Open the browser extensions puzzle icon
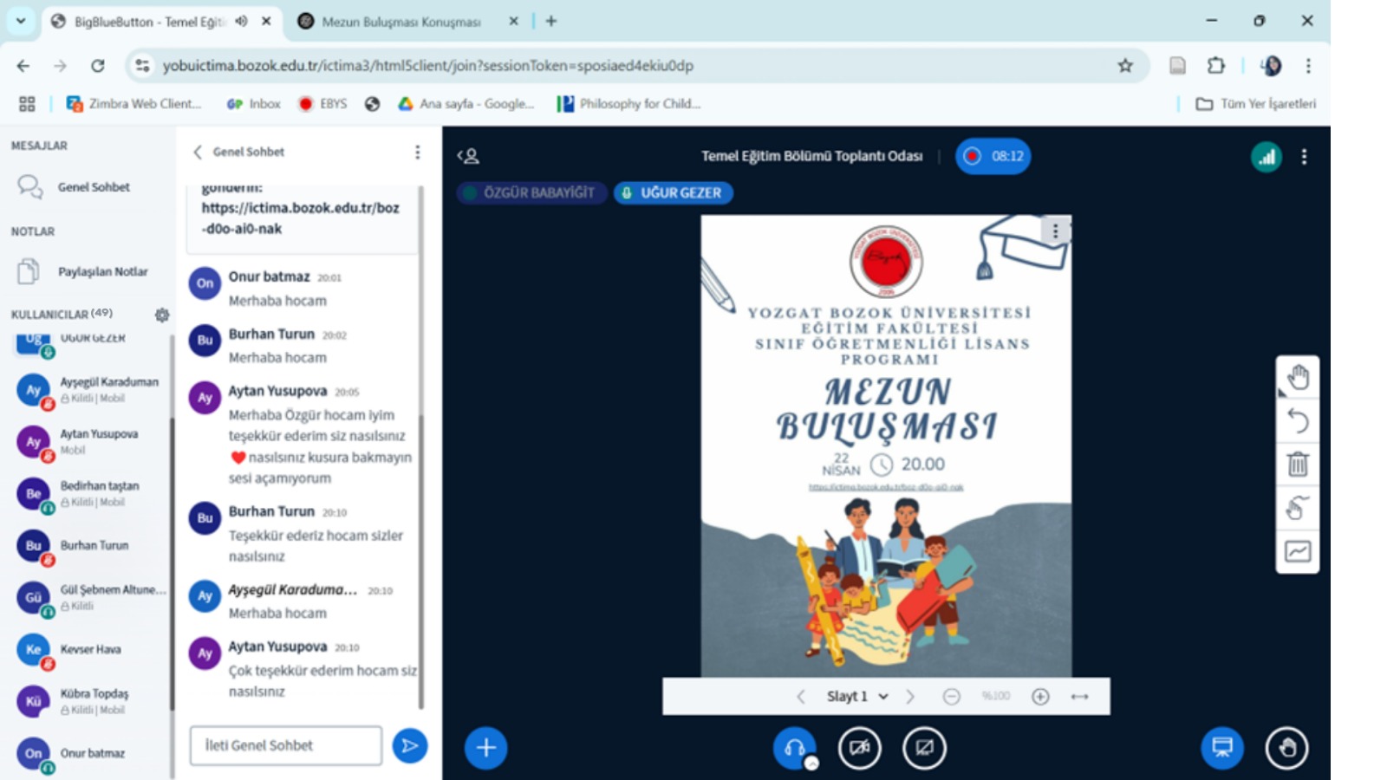Image resolution: width=1387 pixels, height=780 pixels. pos(1216,65)
